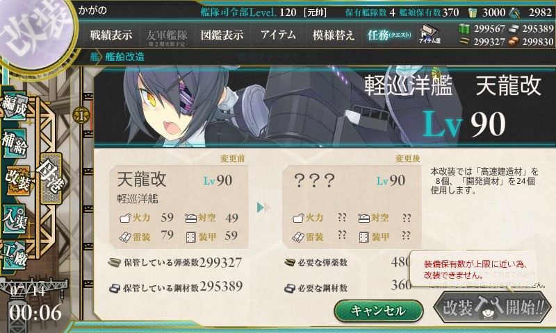
Task: Click the 天龍改 pre-remodel stats card
Action: 179,207
